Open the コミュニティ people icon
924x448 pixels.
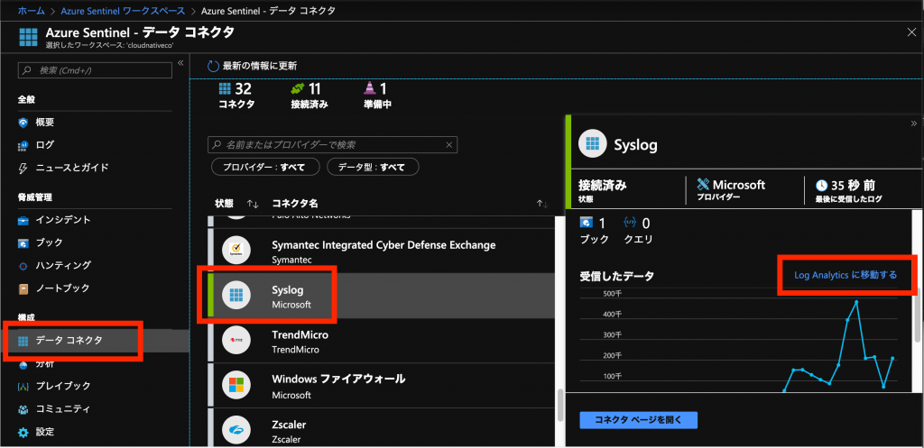tap(23, 409)
